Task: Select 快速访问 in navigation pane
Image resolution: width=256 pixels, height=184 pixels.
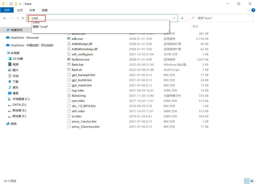Action: 16,30
